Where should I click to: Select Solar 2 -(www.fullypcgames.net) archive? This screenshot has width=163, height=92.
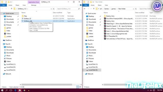pos(117,34)
